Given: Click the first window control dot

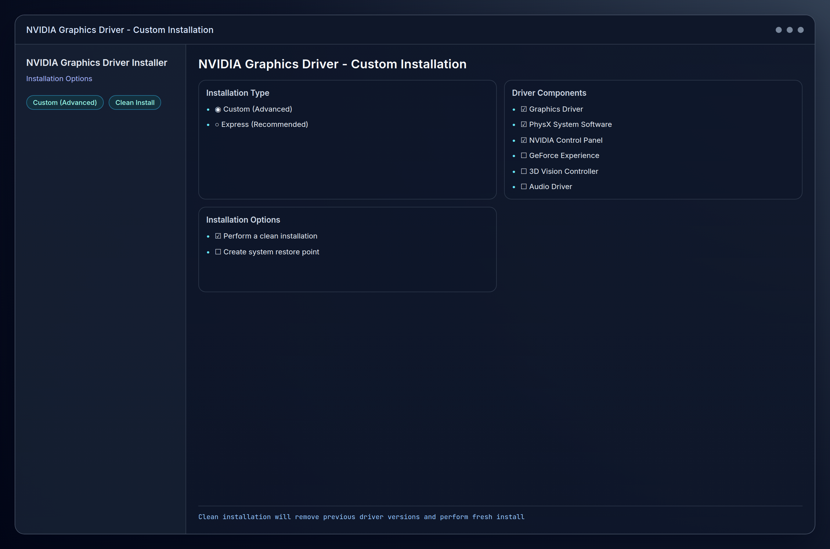Looking at the screenshot, I should [x=778, y=30].
